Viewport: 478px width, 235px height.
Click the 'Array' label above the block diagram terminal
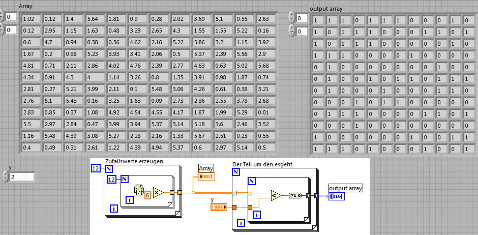point(206,168)
